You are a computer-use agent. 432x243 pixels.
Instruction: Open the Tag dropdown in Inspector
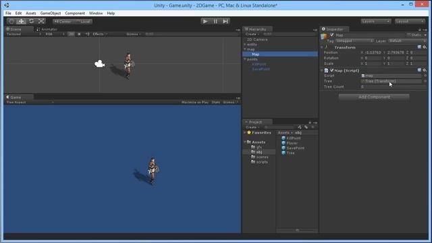(354, 41)
